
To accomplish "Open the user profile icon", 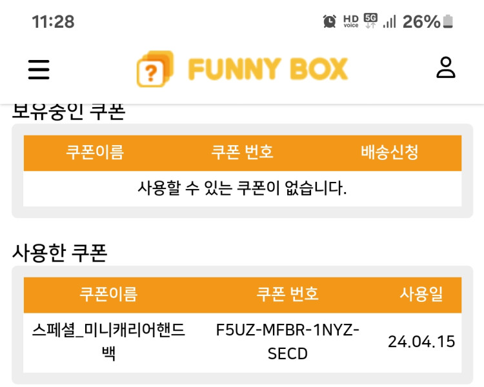I will 445,68.
